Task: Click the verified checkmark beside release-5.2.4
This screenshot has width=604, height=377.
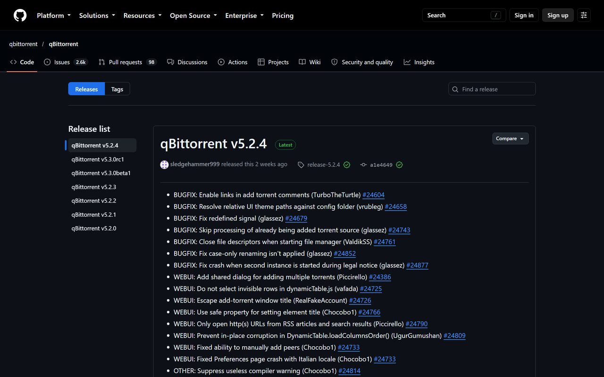Action: 347,165
